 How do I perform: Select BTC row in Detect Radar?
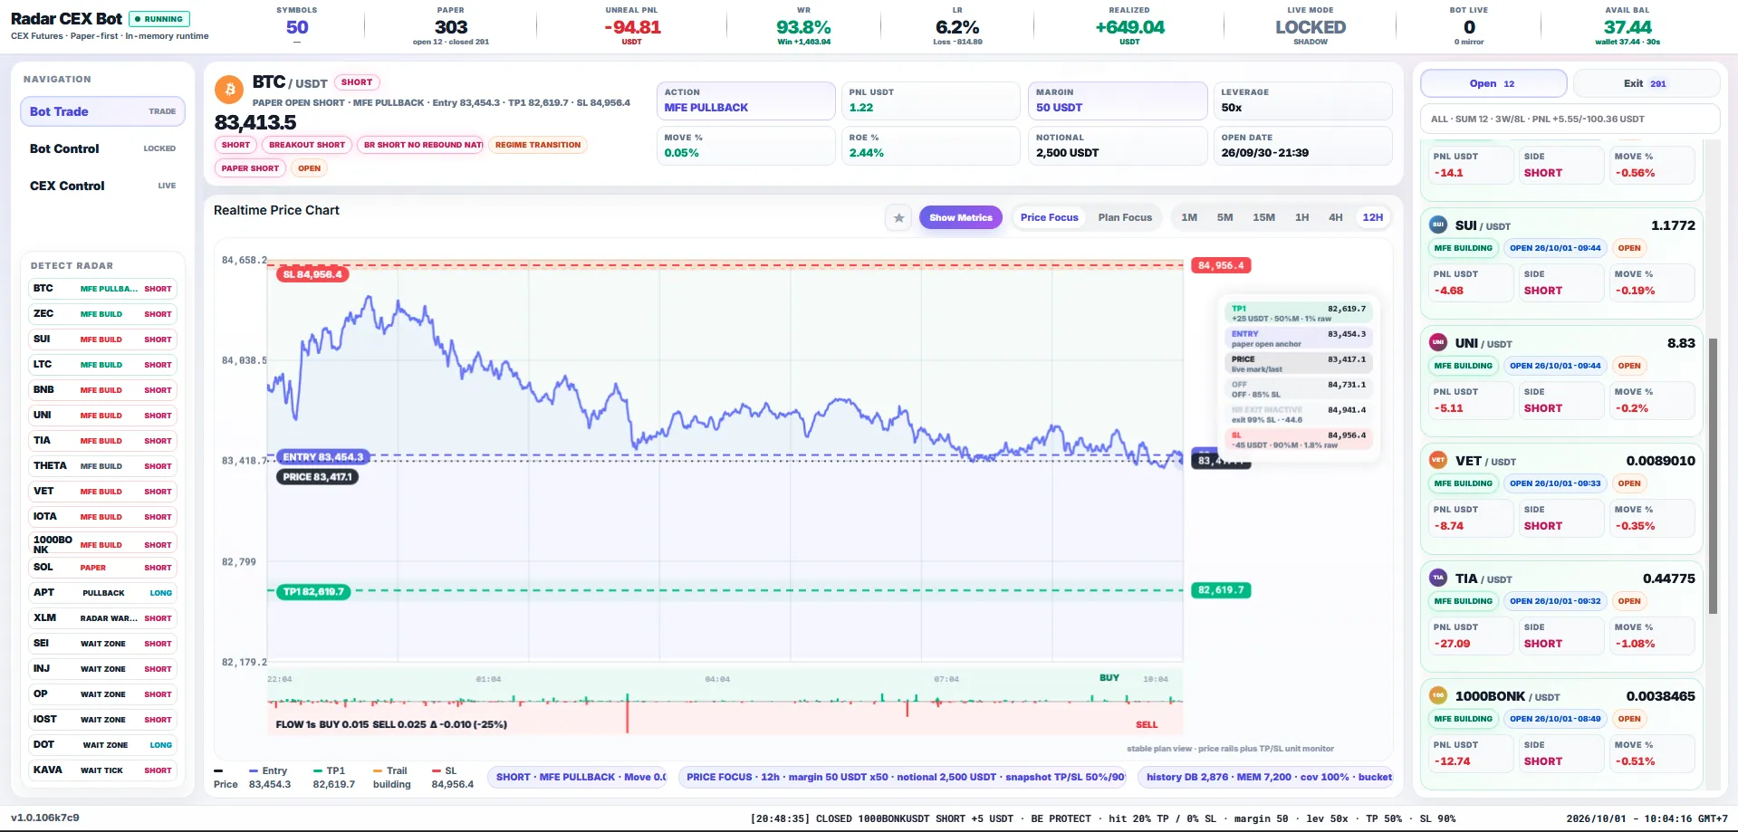tap(102, 289)
